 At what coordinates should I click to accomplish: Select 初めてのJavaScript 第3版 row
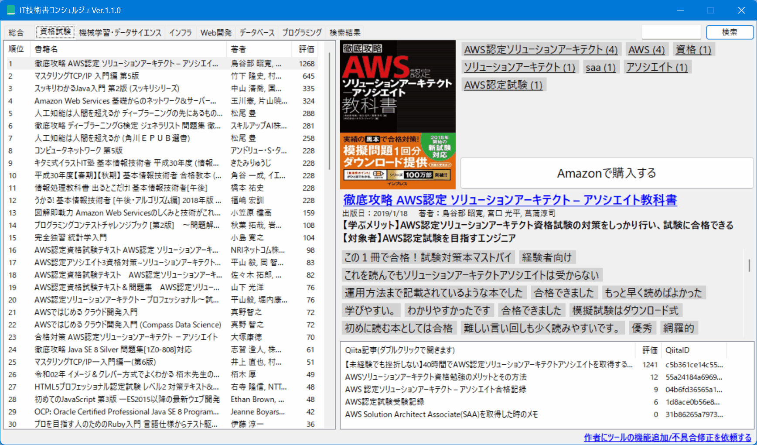pyautogui.click(x=161, y=399)
